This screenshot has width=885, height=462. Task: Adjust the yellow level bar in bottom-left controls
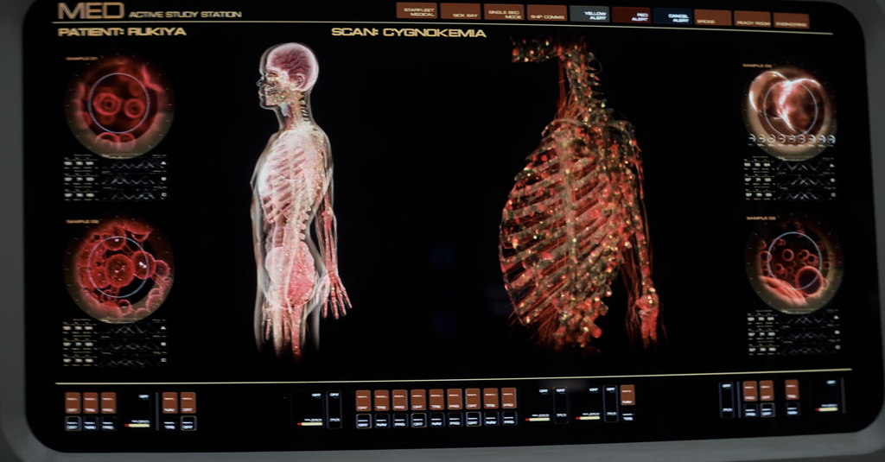point(137,424)
